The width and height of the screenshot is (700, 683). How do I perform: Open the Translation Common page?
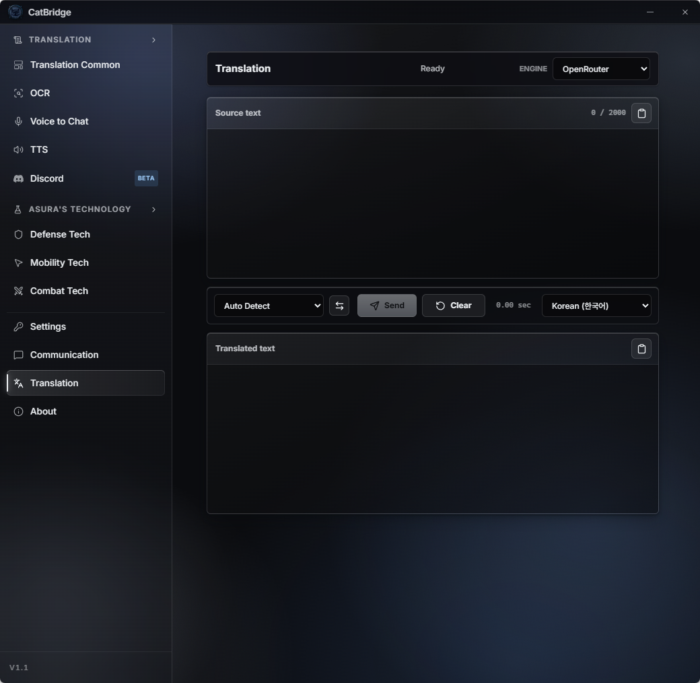coord(85,65)
